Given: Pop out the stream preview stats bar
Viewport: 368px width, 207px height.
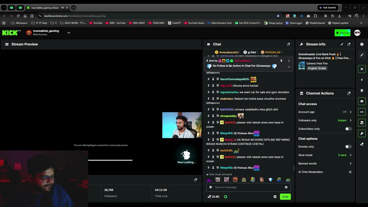Looking at the screenshot, I should click(195, 180).
